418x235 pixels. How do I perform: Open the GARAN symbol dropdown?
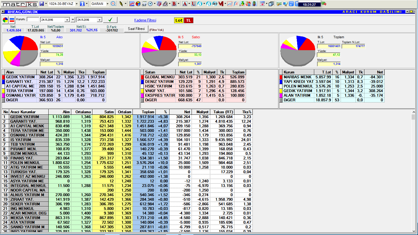tap(107, 4)
